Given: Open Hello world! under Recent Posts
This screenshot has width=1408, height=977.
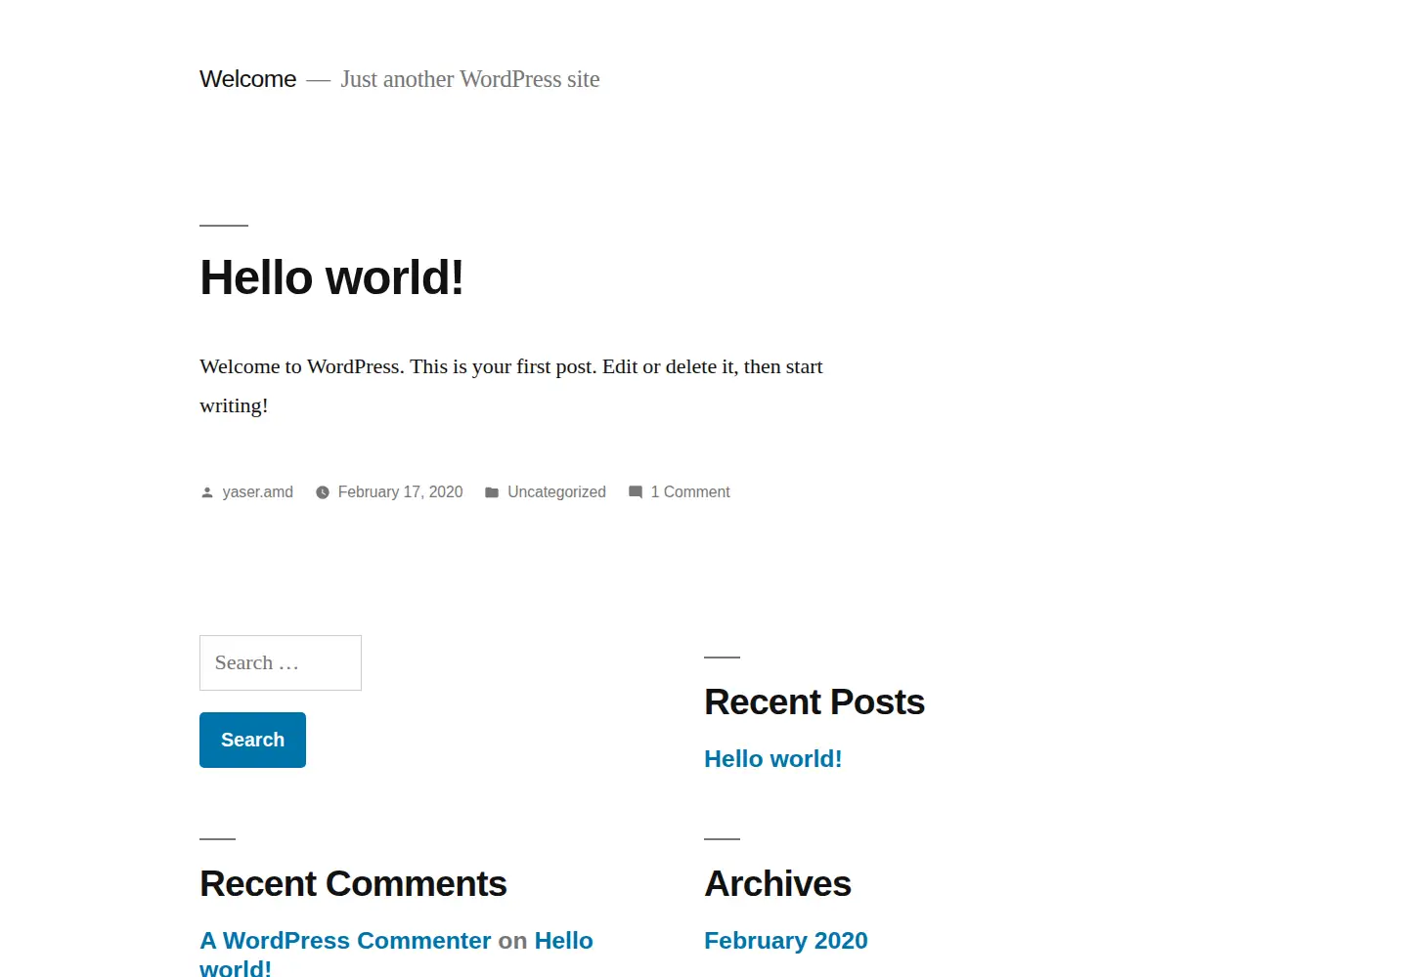Looking at the screenshot, I should [772, 759].
